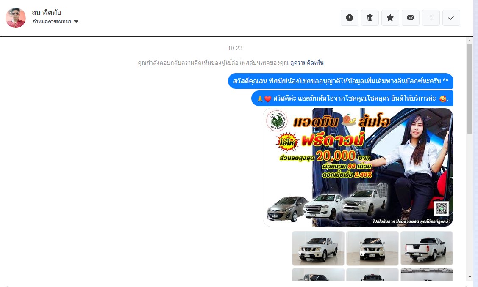Star this conversation as important

coord(390,18)
